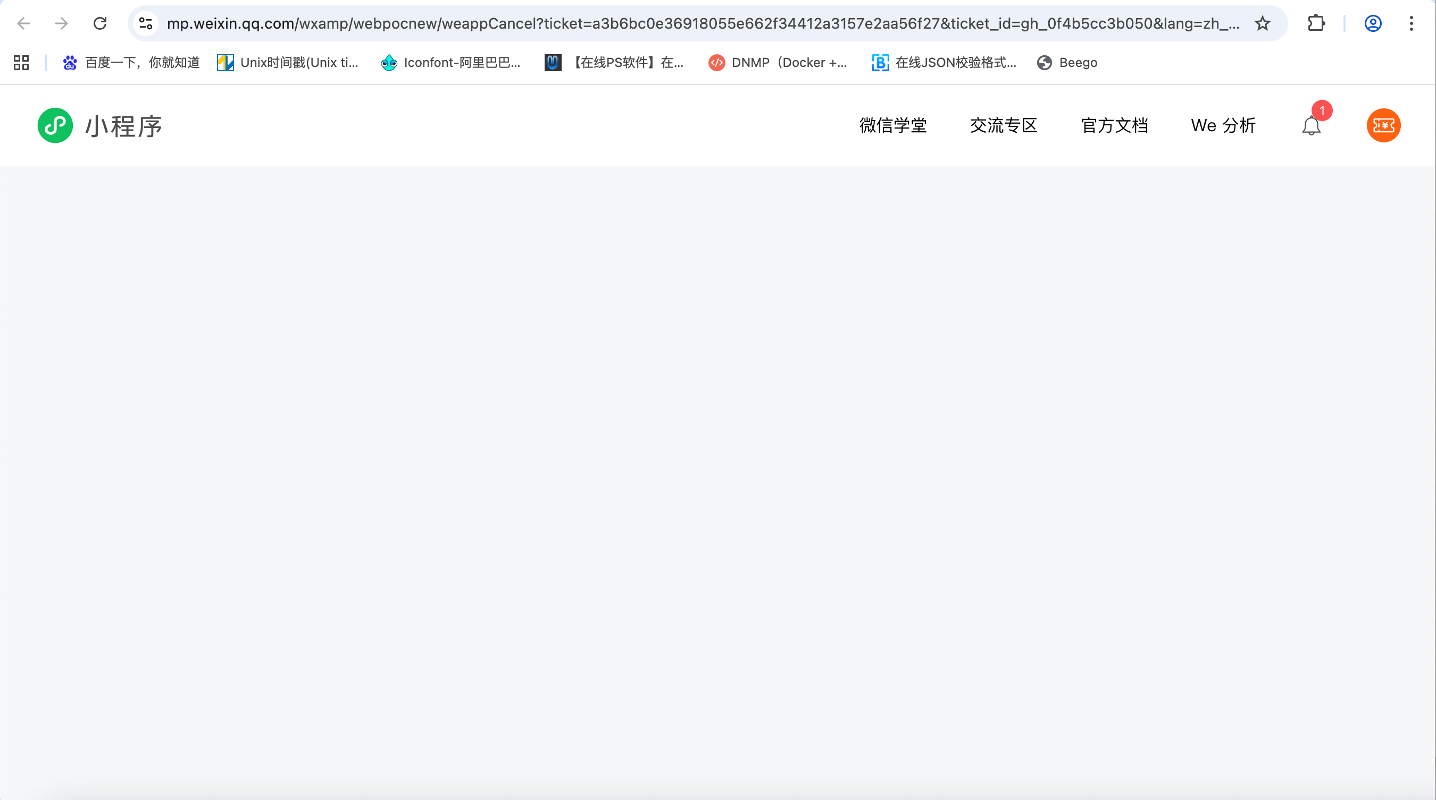Open the 微信学堂 navigation link
This screenshot has height=800, width=1436.
(x=892, y=126)
